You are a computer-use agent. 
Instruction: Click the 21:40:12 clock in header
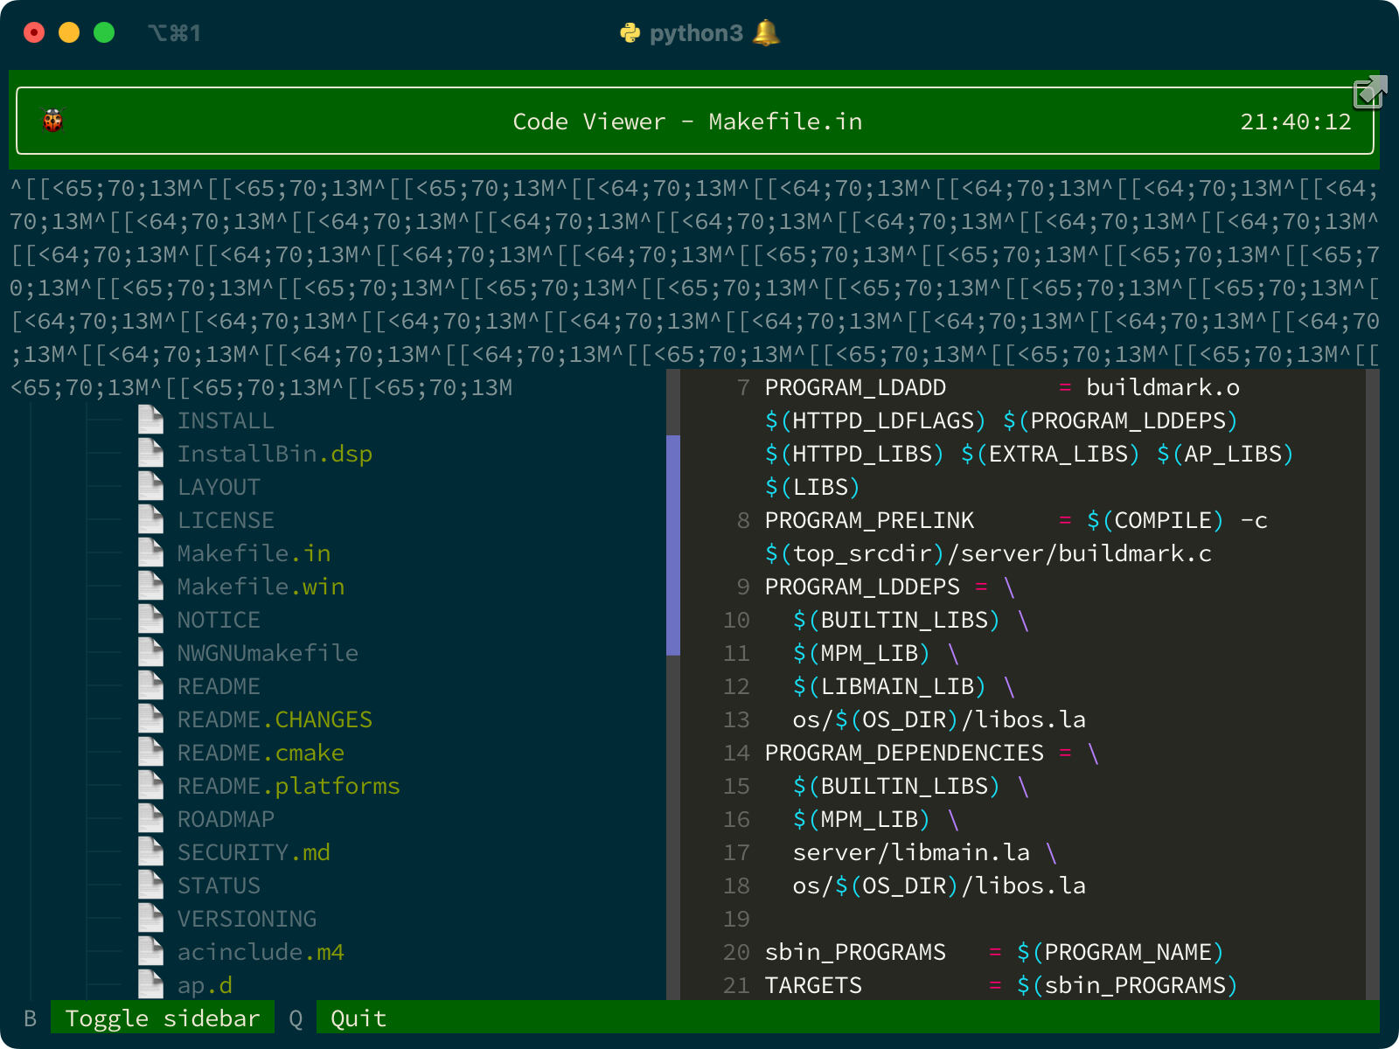coord(1296,122)
